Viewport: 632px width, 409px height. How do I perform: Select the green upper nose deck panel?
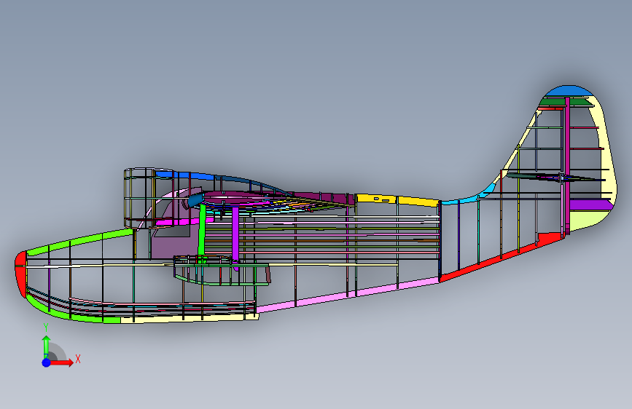coord(81,242)
